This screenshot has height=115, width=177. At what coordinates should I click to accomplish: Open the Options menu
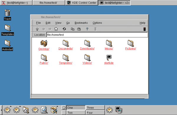(97, 23)
